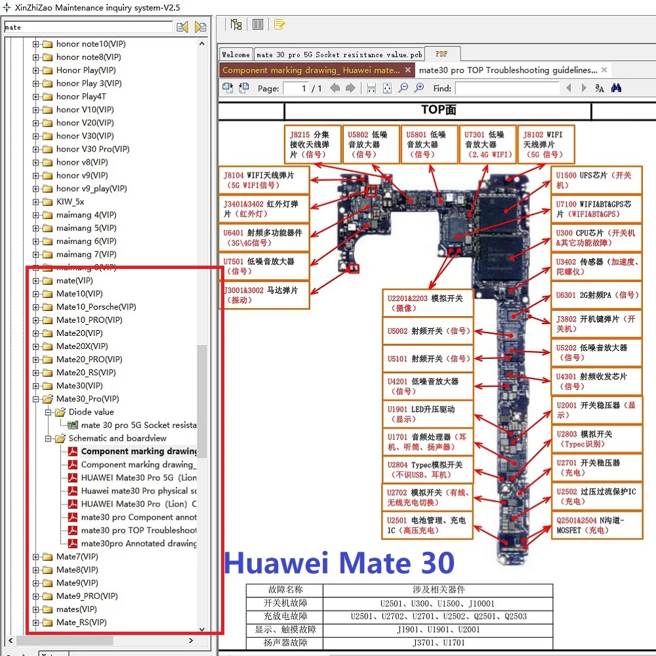This screenshot has height=656, width=656.
Task: Click the tree panel horizontal scrollbar thumb
Action: pos(64,640)
